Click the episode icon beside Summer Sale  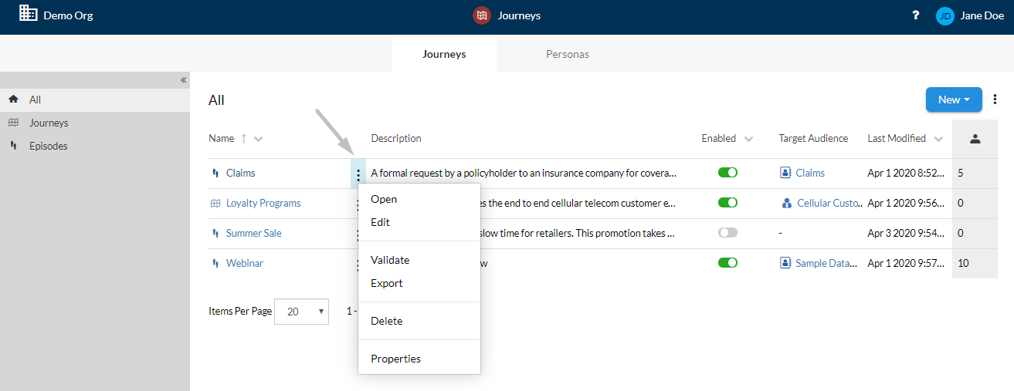215,234
